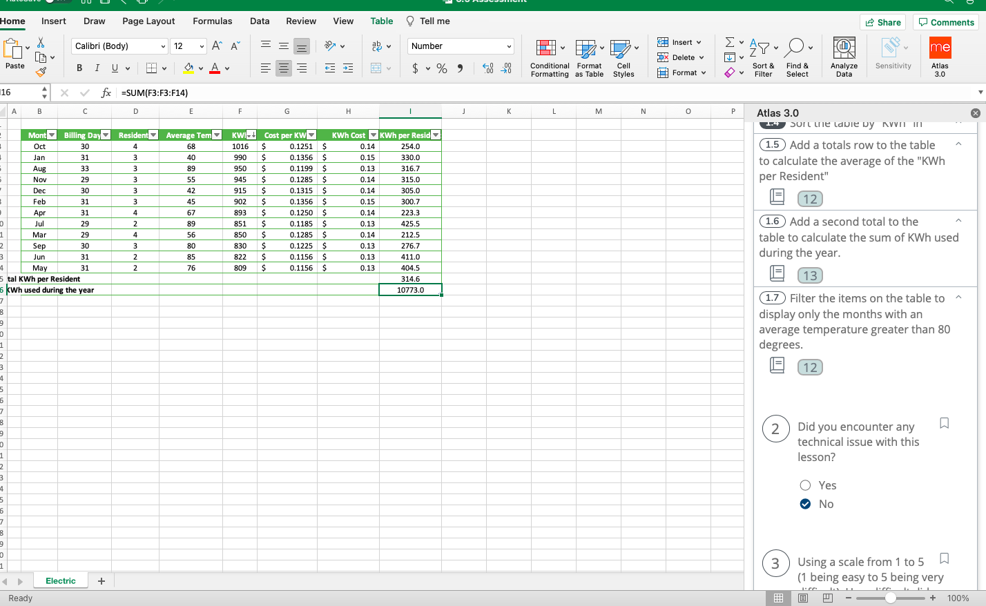Add a new sheet with plus button
986x606 pixels.
(101, 581)
